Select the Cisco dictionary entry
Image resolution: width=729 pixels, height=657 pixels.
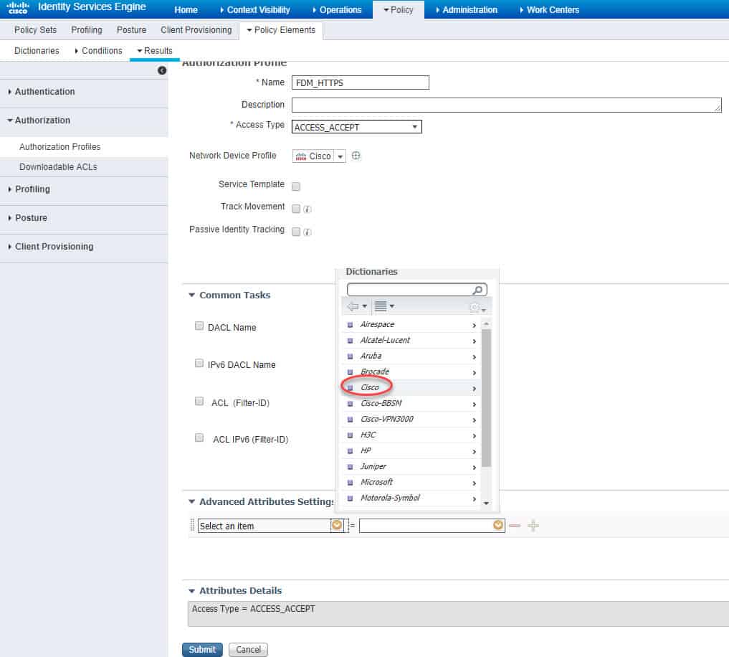(411, 387)
